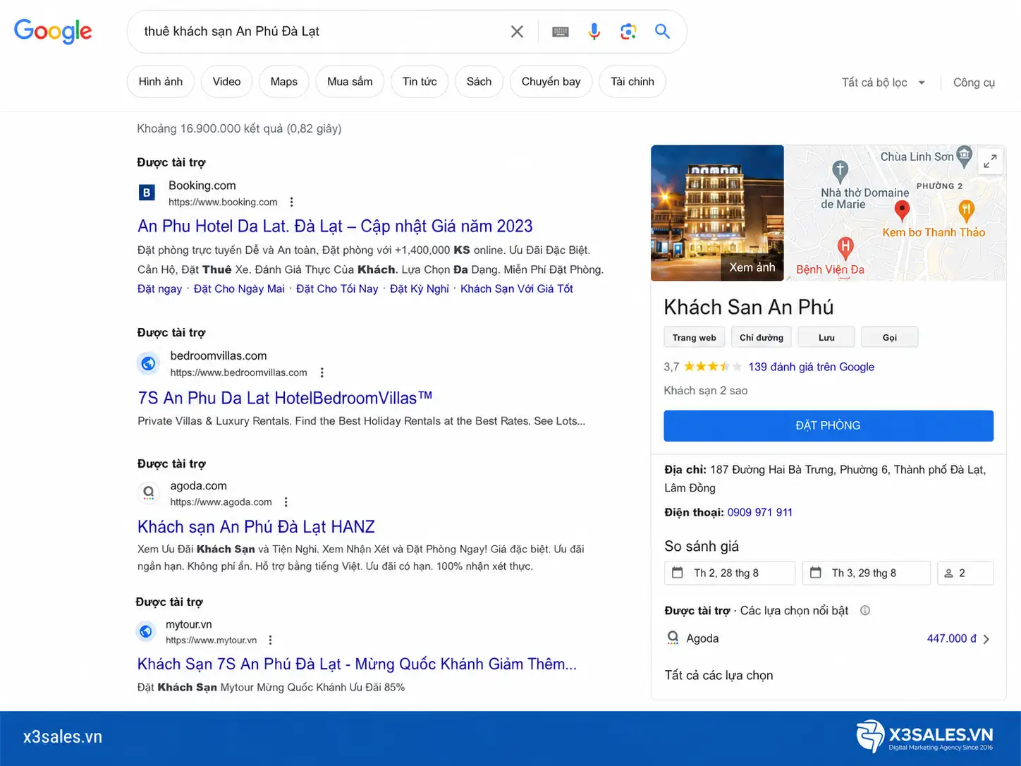This screenshot has height=766, width=1021.
Task: Open the Tất cả bộ lọc dropdown
Action: (x=883, y=83)
